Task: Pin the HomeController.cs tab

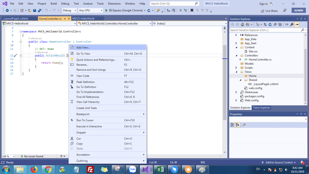Action: coord(65,19)
